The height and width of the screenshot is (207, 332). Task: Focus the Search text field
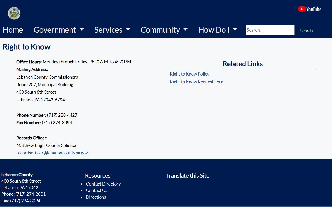(270, 30)
